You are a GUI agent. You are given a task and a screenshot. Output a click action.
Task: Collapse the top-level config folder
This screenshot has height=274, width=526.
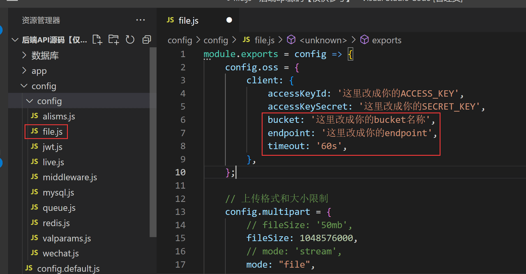tap(44, 86)
